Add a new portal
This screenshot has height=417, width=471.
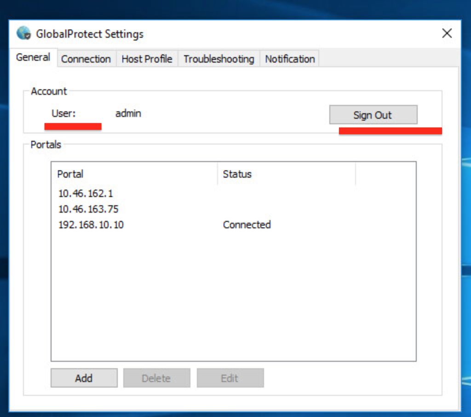click(x=84, y=378)
